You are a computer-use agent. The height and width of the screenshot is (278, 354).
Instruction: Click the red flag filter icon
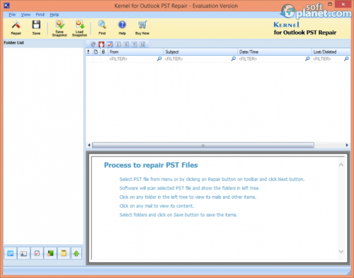[x=101, y=45]
